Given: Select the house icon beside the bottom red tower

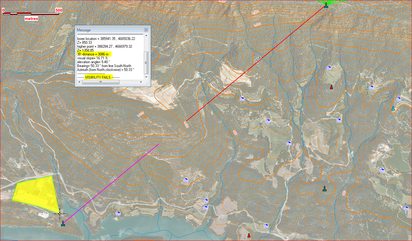Looking at the screenshot, I should point(266,226).
